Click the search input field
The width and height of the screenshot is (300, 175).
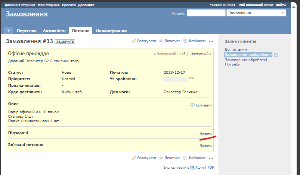[205, 13]
